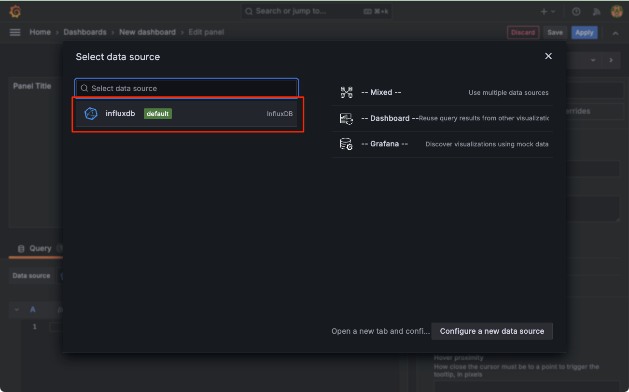This screenshot has height=392, width=629.
Task: Focus the Select data source search field
Action: [186, 89]
